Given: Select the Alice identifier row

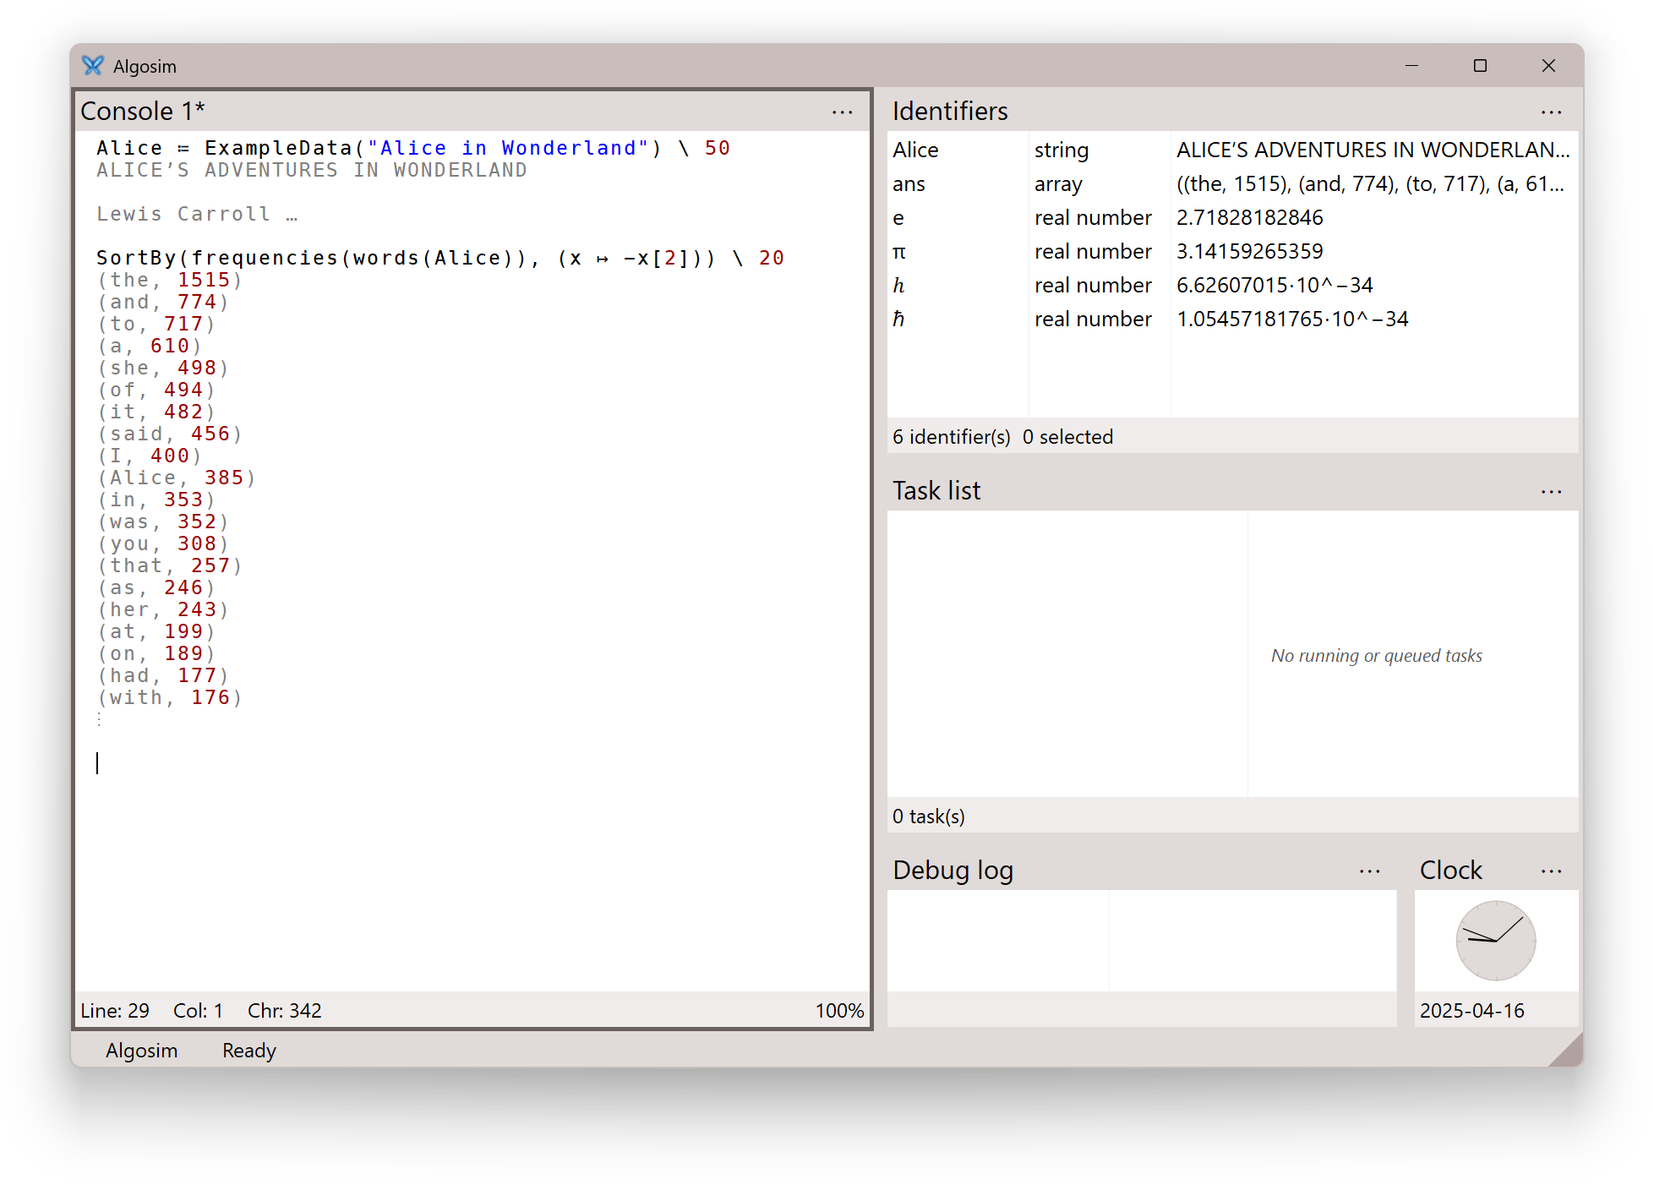Looking at the screenshot, I should [x=1232, y=150].
